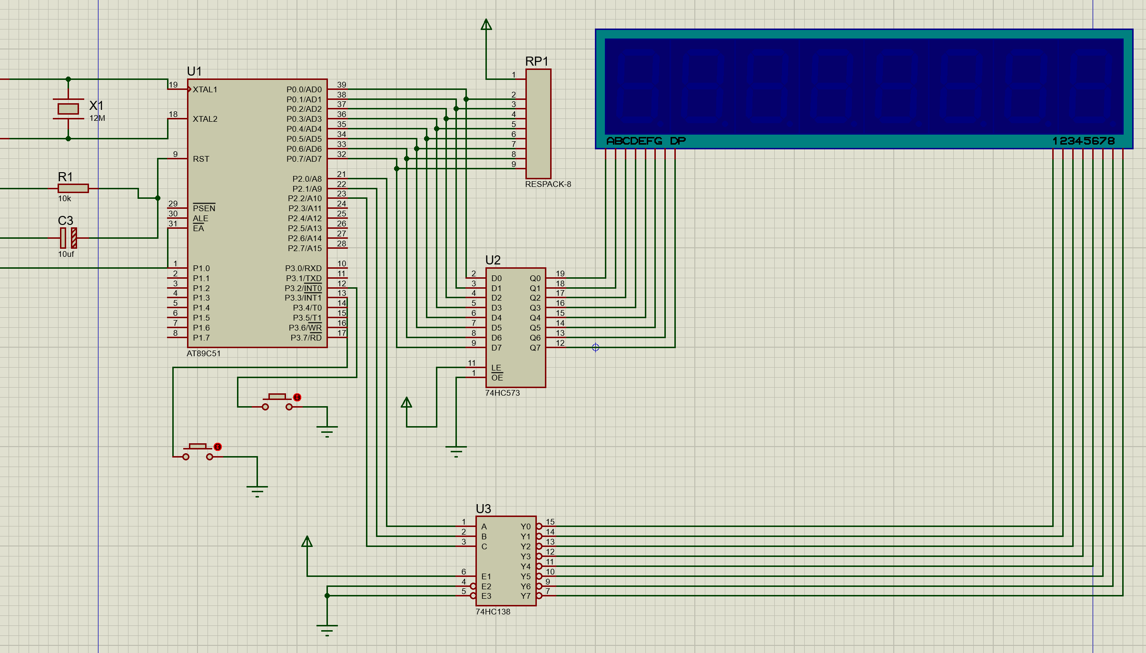This screenshot has height=653, width=1146.
Task: Click the 'U1' reference label
Action: point(194,71)
